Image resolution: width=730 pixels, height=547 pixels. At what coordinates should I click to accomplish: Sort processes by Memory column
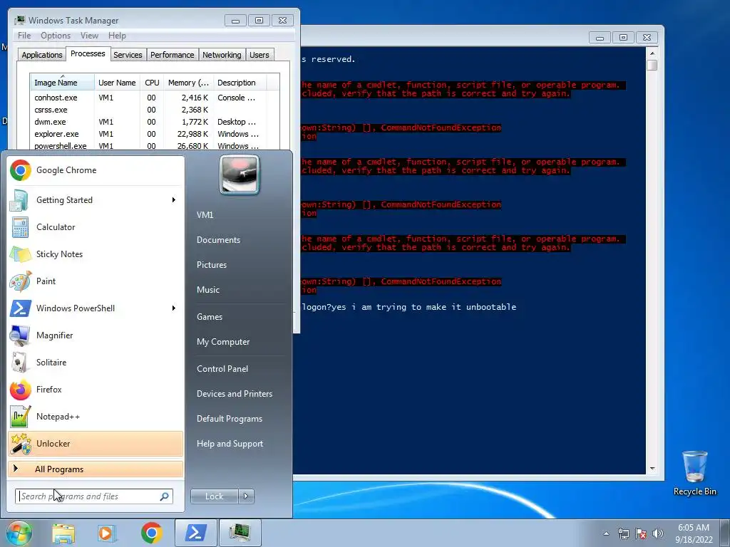tap(188, 83)
